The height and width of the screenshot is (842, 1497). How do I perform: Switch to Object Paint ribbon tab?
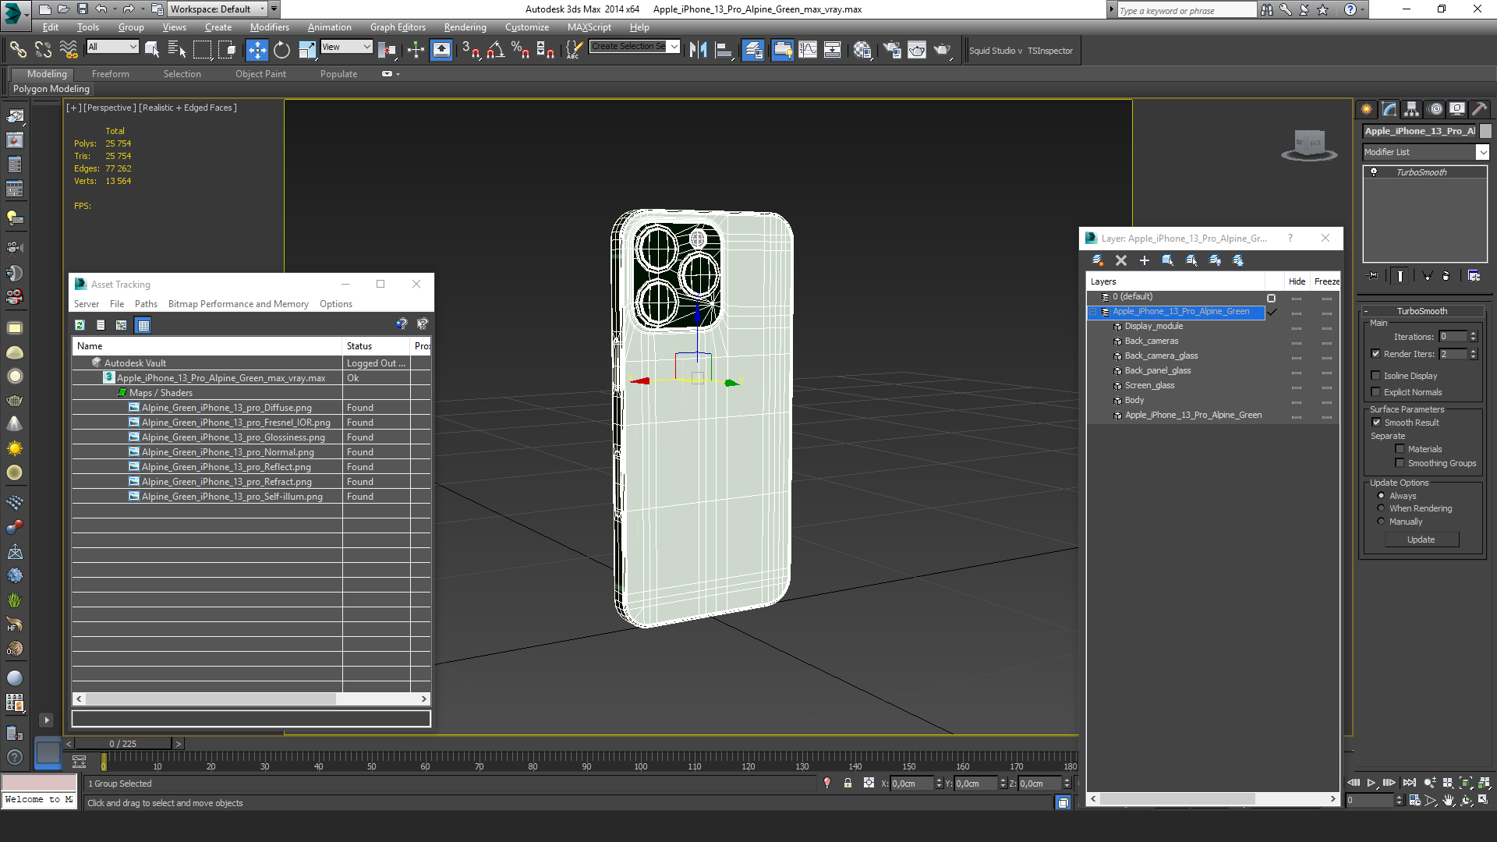260,74
